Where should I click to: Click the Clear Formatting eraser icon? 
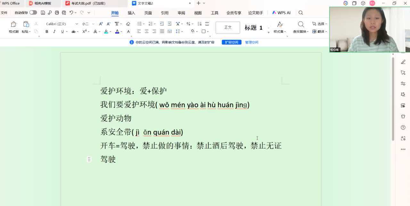point(128,24)
